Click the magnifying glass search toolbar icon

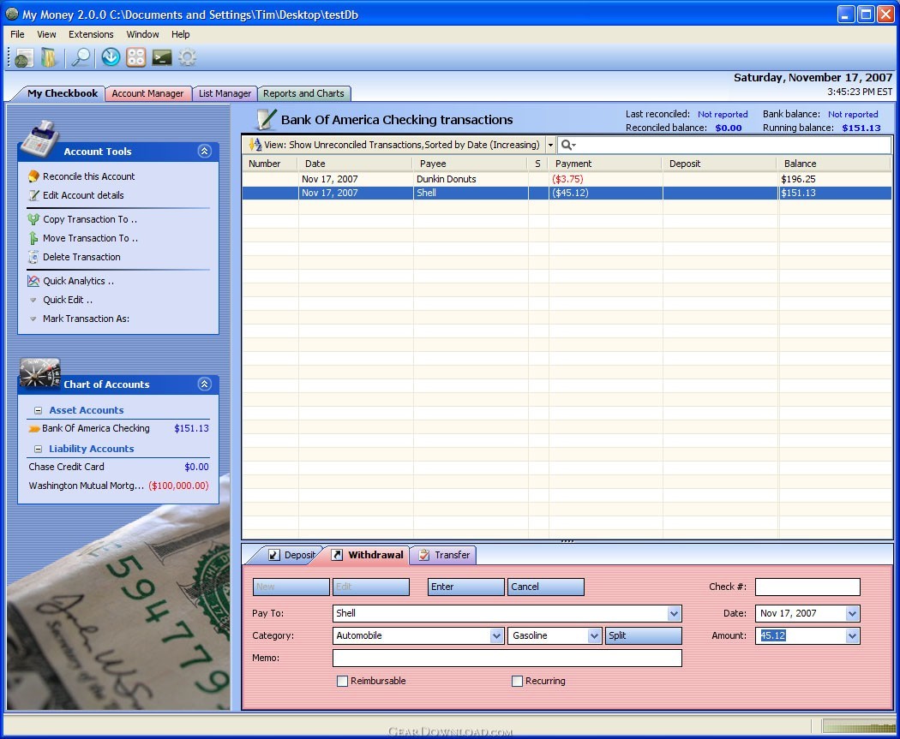pyautogui.click(x=81, y=57)
